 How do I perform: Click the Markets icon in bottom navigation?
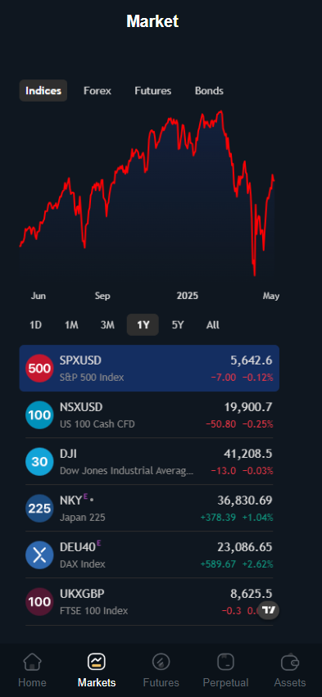click(97, 662)
